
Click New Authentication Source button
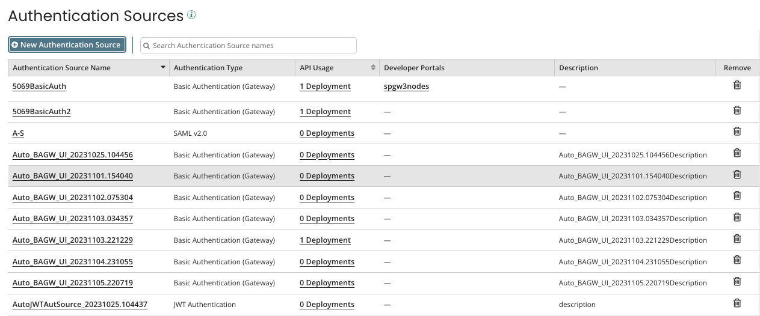point(67,45)
